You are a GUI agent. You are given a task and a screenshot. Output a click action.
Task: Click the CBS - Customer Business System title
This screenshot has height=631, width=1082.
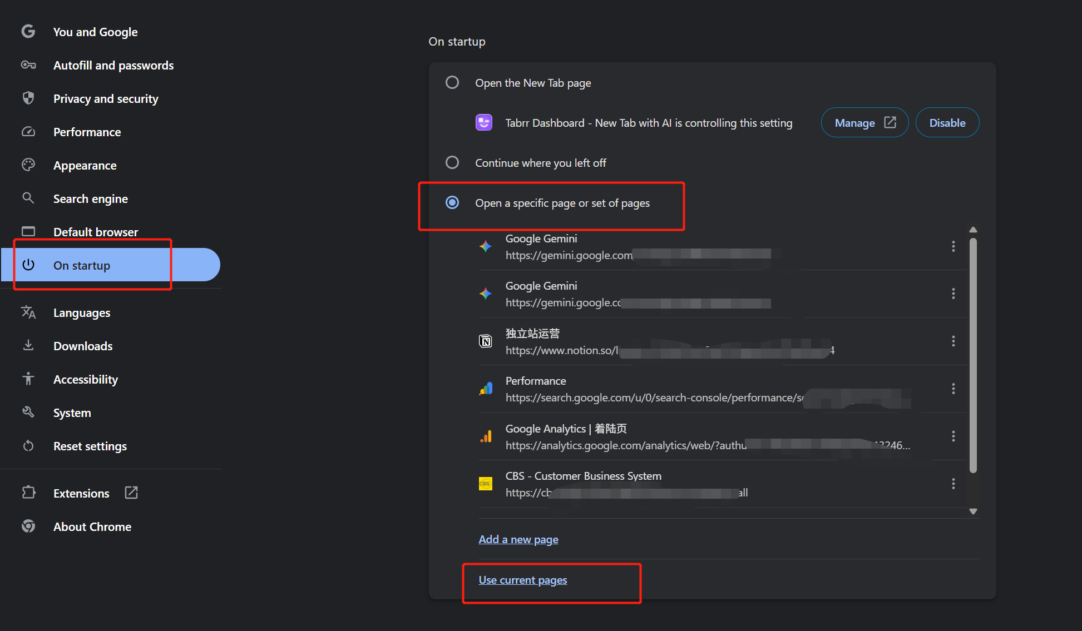coord(583,476)
